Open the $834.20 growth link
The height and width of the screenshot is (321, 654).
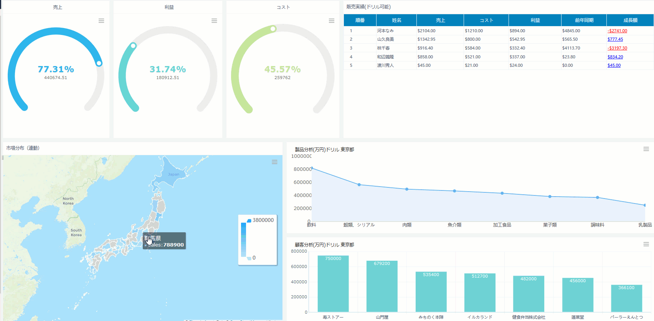pyautogui.click(x=615, y=57)
